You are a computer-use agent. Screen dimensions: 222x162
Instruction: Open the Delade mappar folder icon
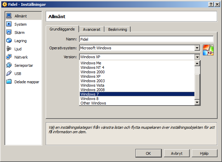point(9,82)
